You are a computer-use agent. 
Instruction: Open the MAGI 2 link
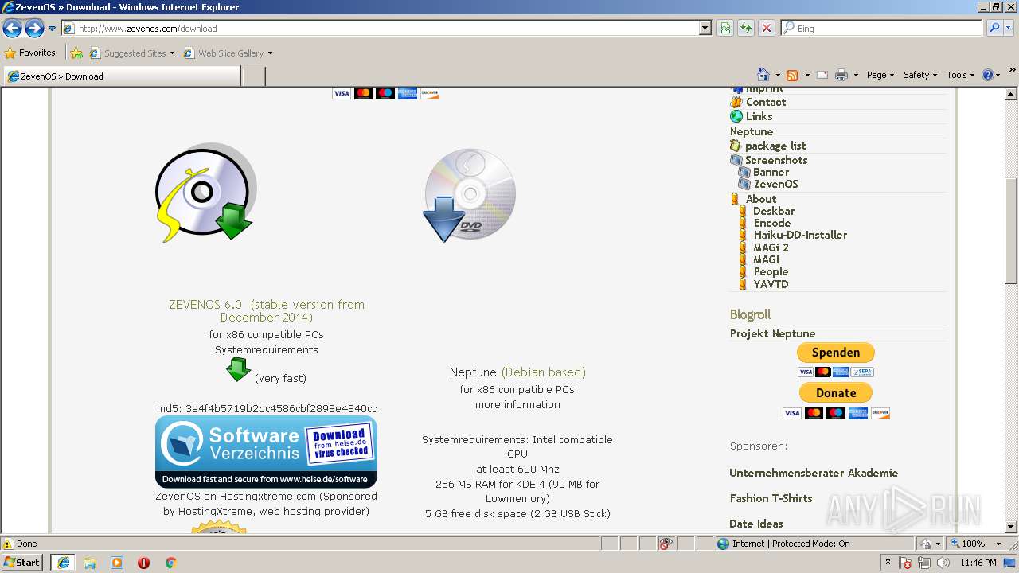[771, 248]
